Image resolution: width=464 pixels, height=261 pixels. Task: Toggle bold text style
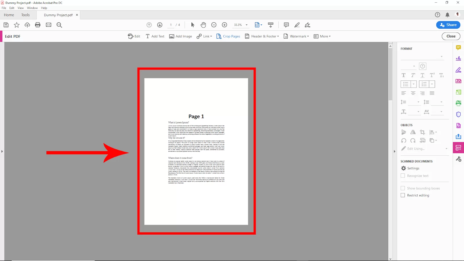404,75
